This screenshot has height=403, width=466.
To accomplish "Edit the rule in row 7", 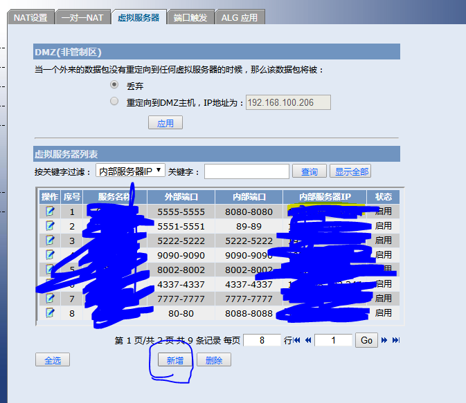I will [x=50, y=298].
